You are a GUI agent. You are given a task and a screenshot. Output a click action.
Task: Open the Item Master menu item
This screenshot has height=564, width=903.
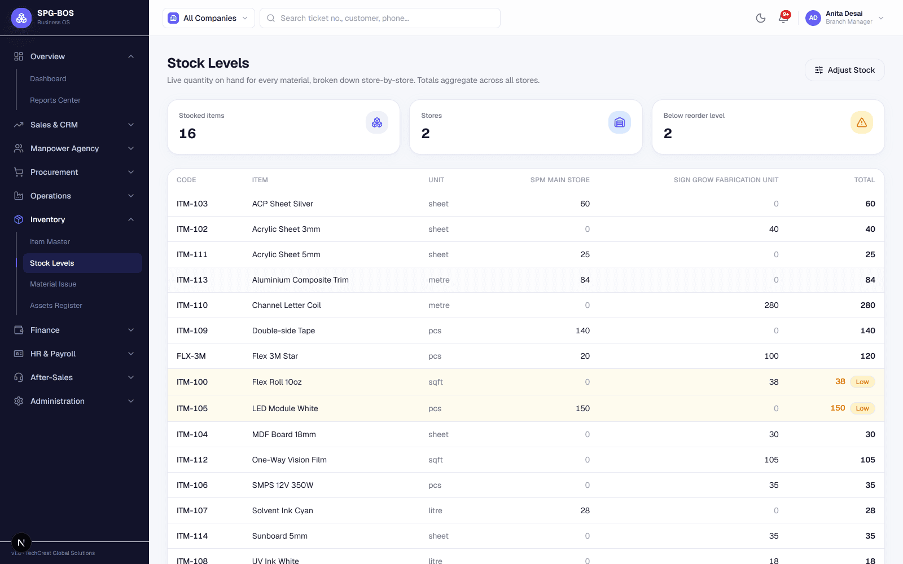pos(82,242)
